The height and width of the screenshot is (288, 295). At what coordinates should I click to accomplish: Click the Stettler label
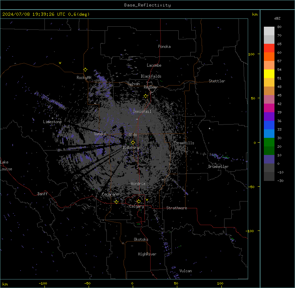pyautogui.click(x=217, y=81)
